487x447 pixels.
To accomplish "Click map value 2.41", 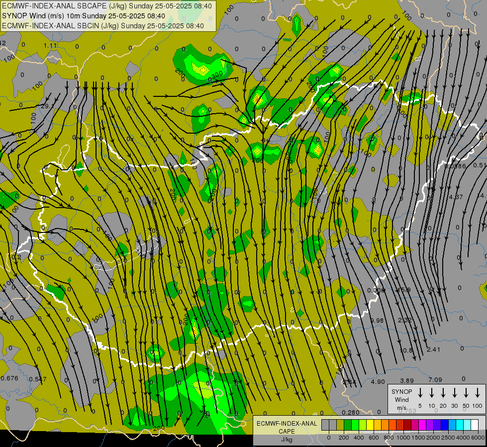I will 433,349.
